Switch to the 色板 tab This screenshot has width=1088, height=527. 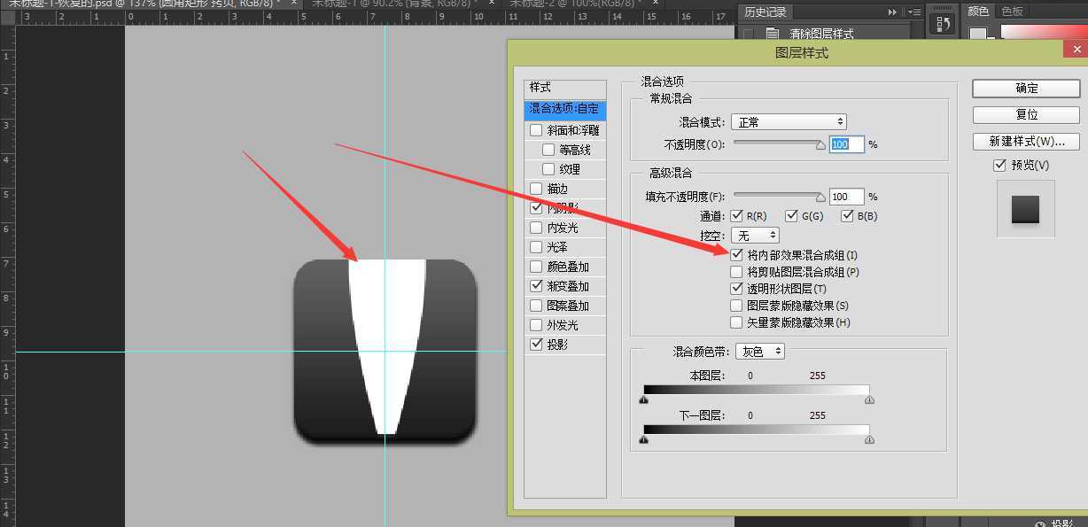(x=1014, y=12)
